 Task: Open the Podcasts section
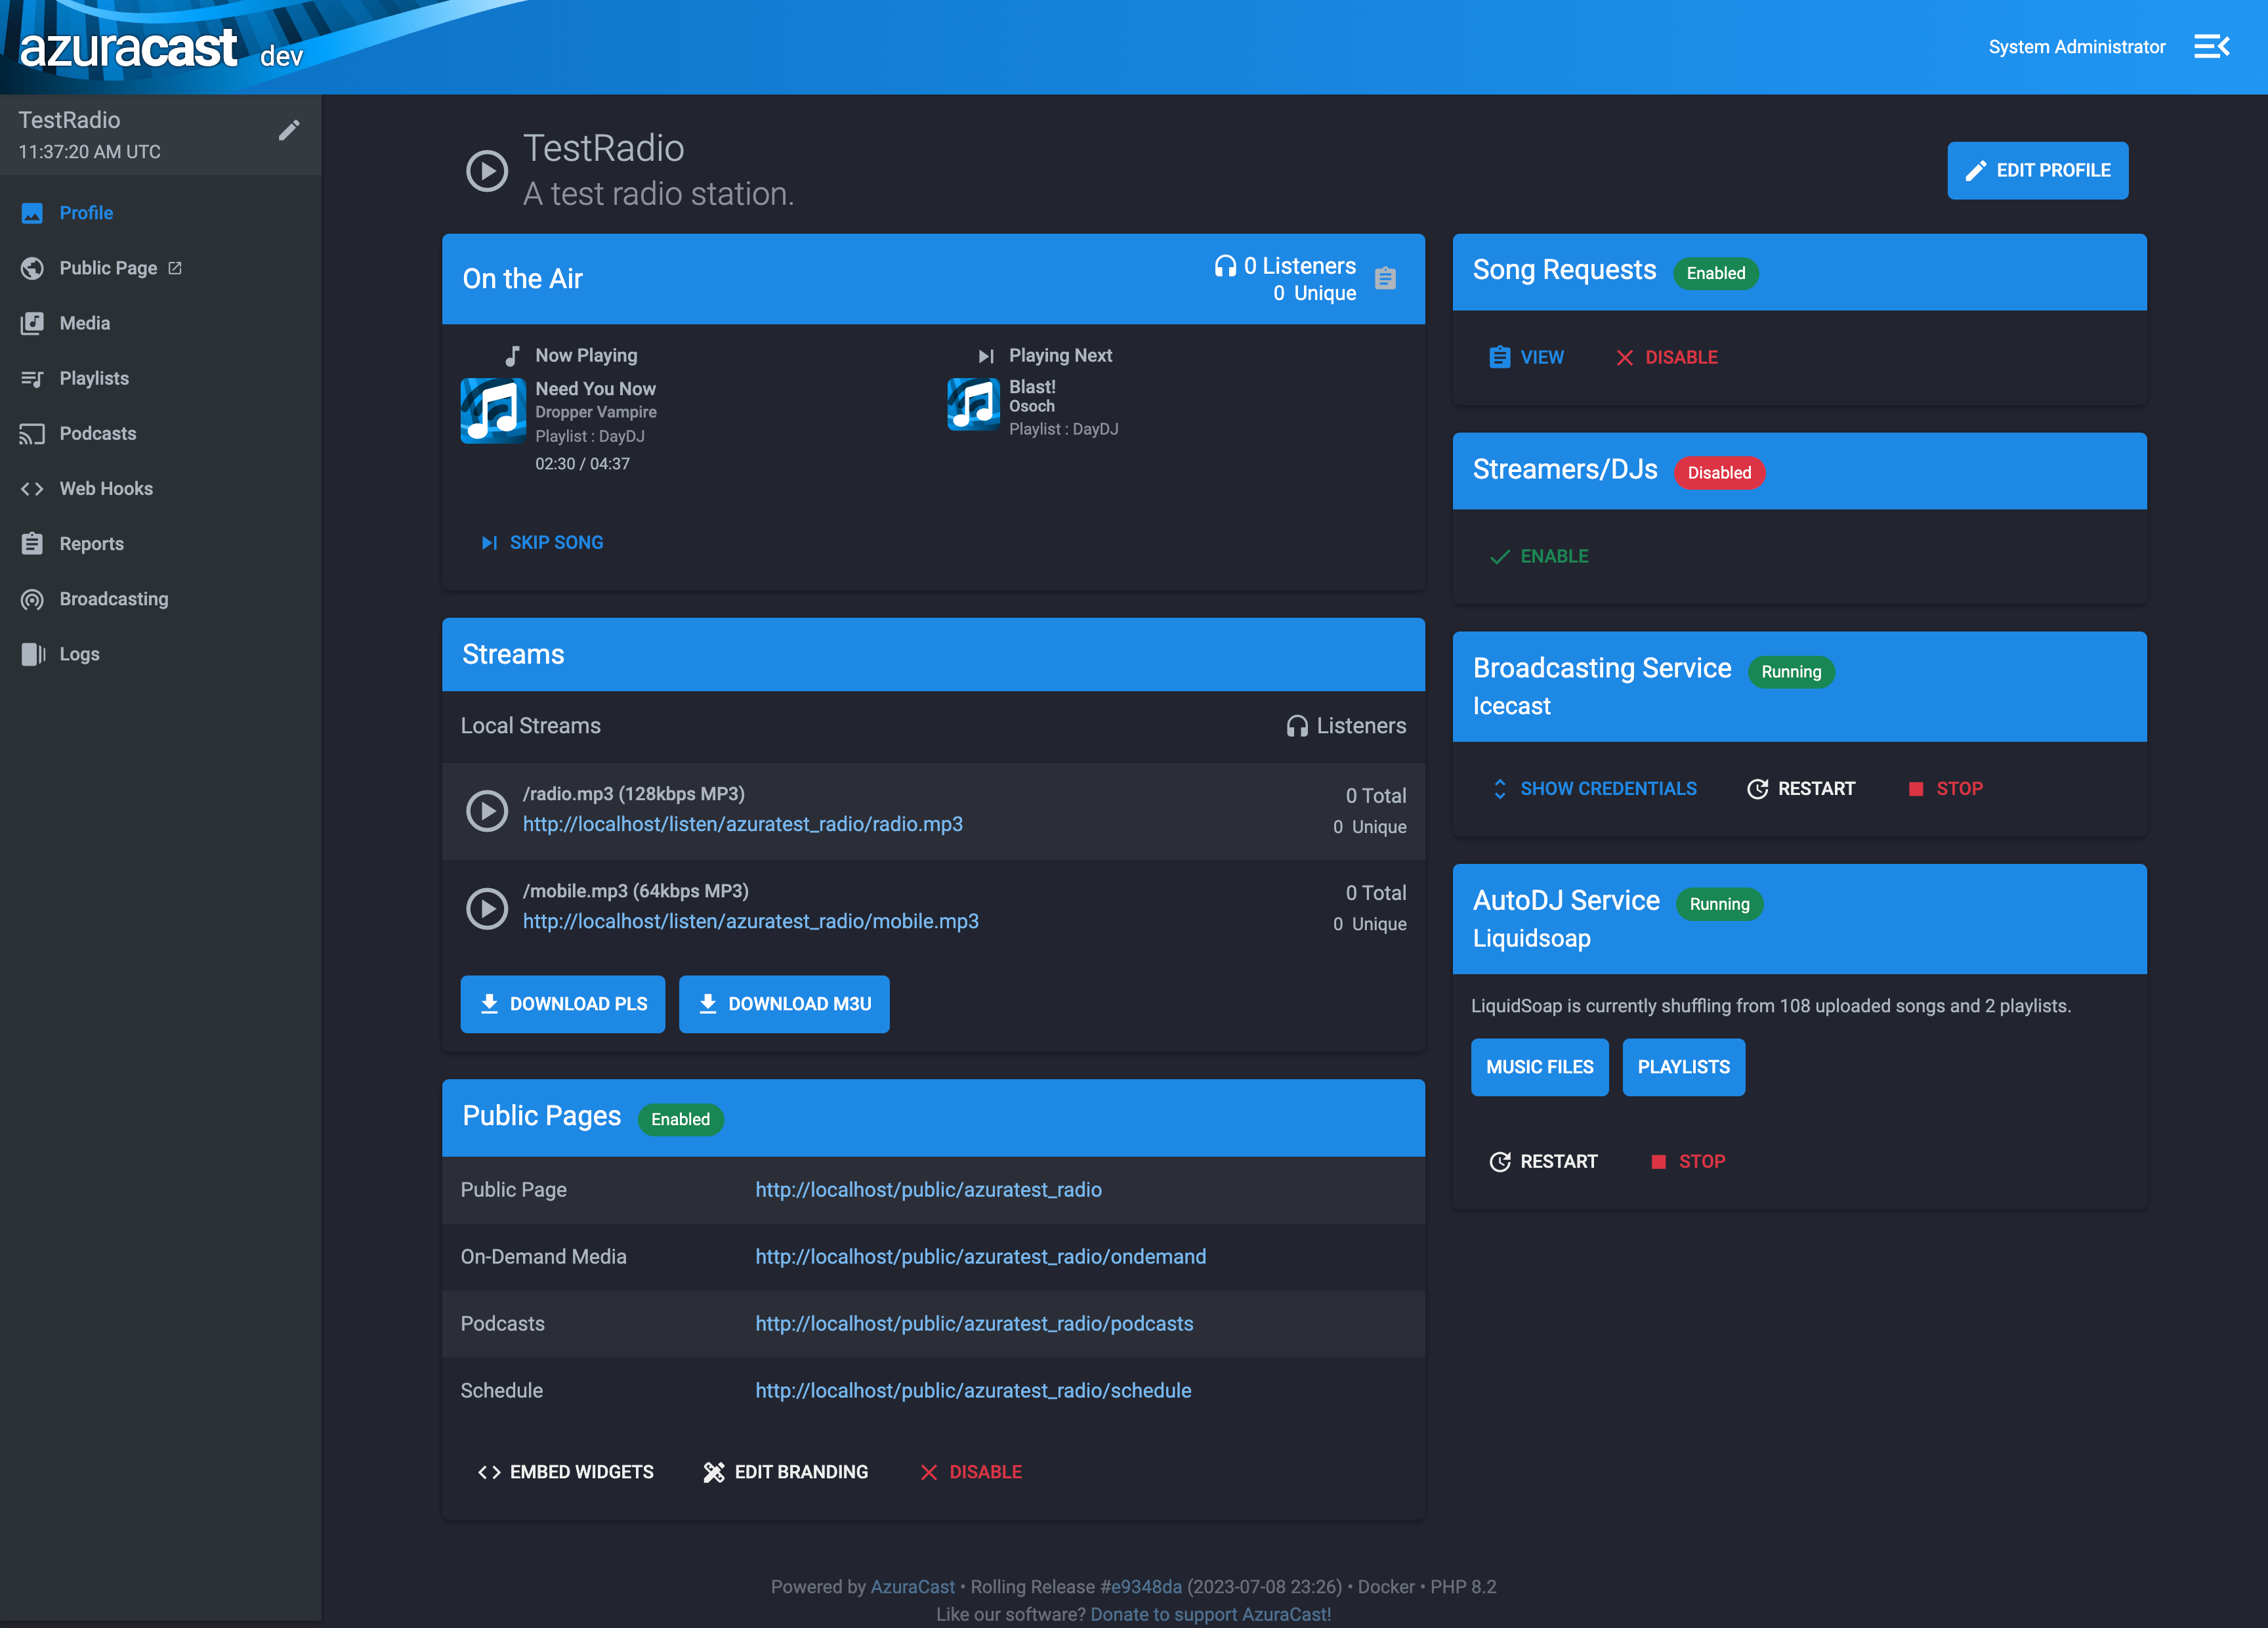97,433
